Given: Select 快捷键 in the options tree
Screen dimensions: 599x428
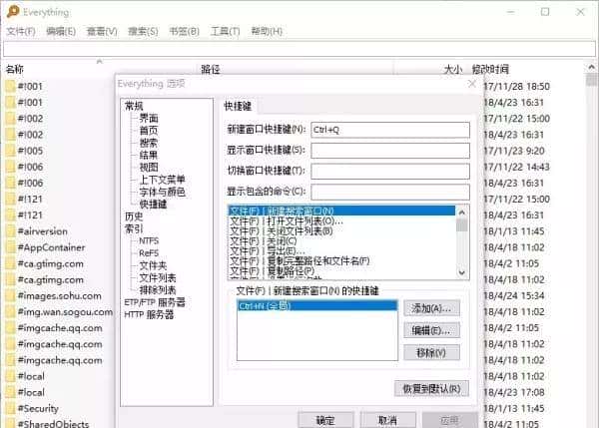Looking at the screenshot, I should pos(153,205).
